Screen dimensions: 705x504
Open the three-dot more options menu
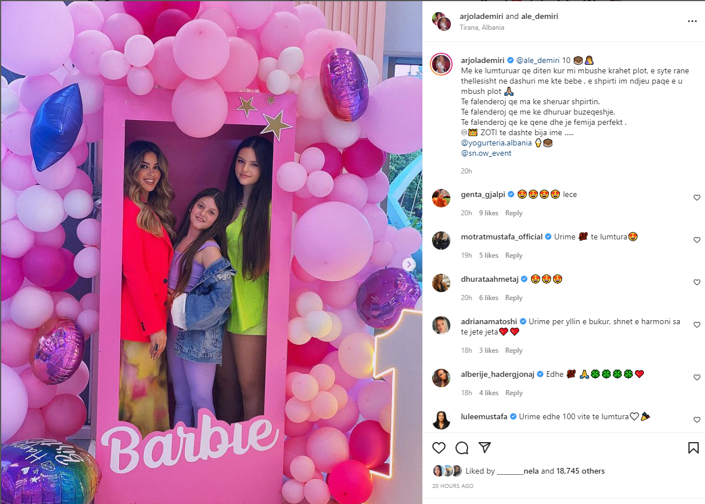pyautogui.click(x=692, y=21)
